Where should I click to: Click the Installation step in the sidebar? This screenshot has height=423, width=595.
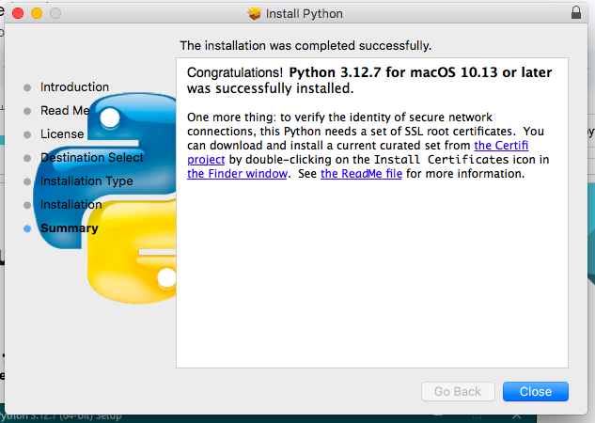(x=70, y=205)
